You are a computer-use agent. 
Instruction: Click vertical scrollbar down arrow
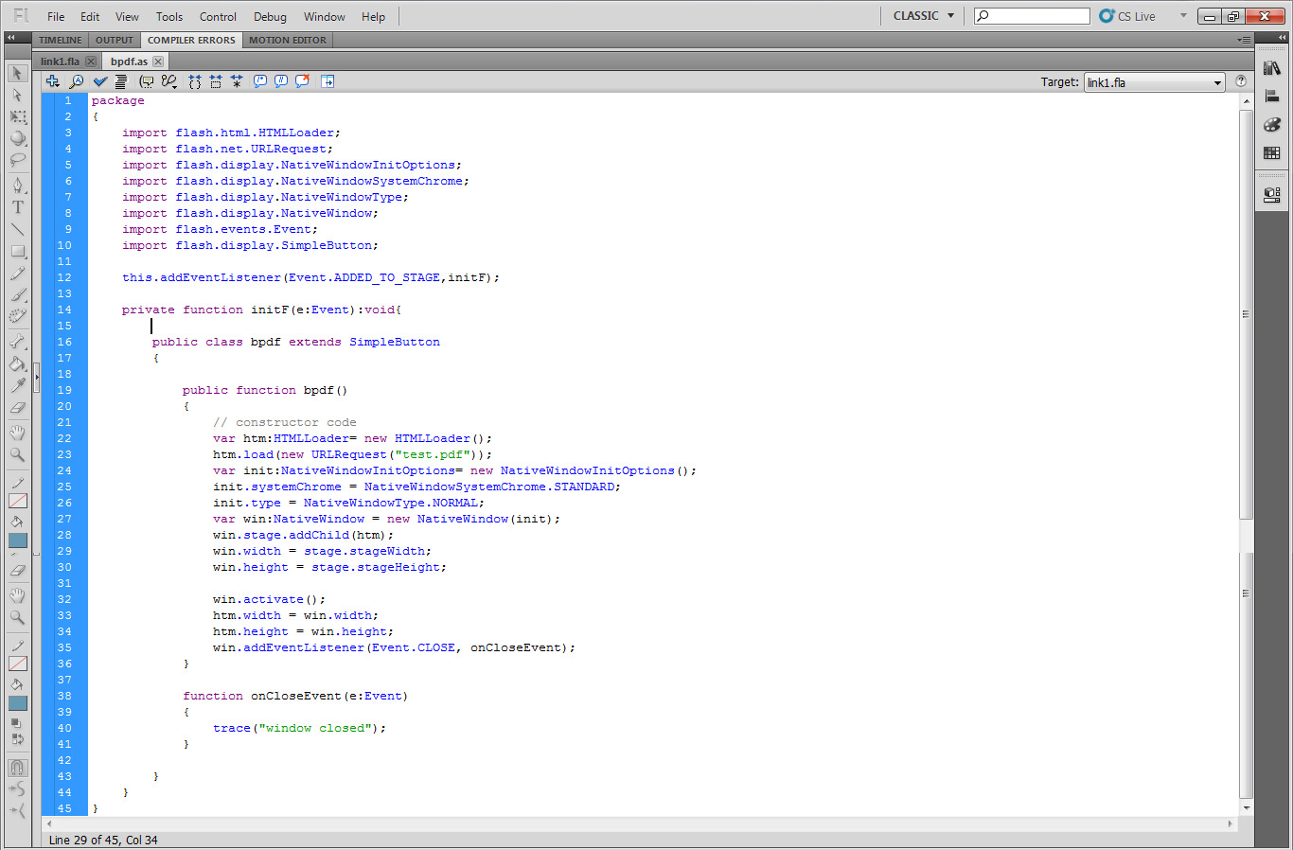1246,807
